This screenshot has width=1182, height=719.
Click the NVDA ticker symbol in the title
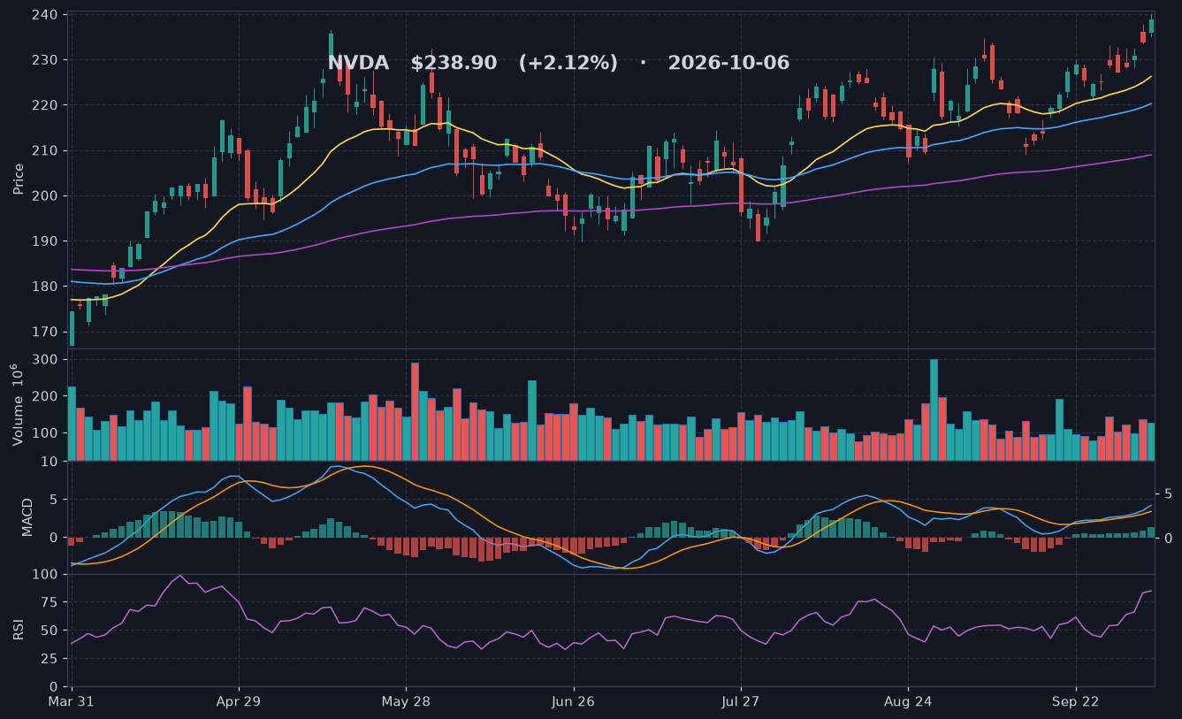358,64
